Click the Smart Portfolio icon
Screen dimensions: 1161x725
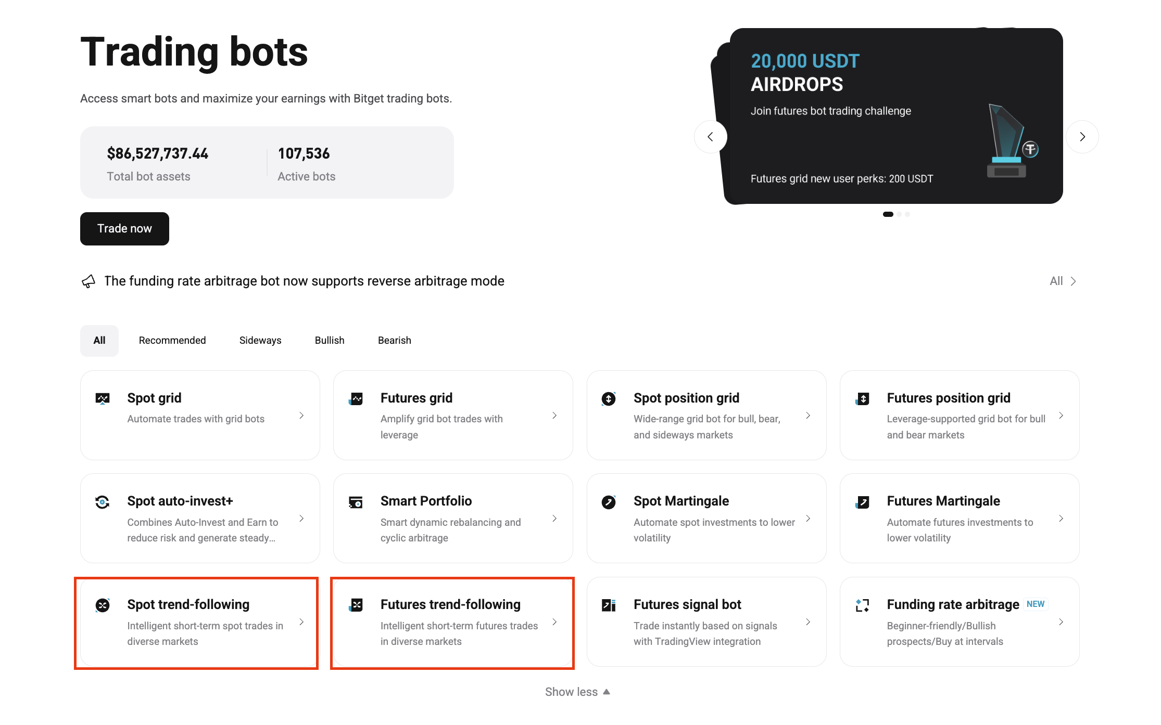coord(356,502)
